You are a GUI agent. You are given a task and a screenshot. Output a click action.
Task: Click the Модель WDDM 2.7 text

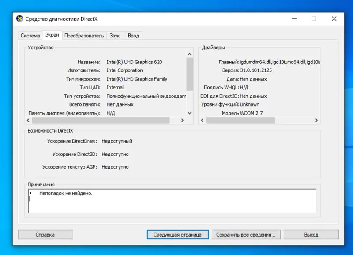[242, 113]
